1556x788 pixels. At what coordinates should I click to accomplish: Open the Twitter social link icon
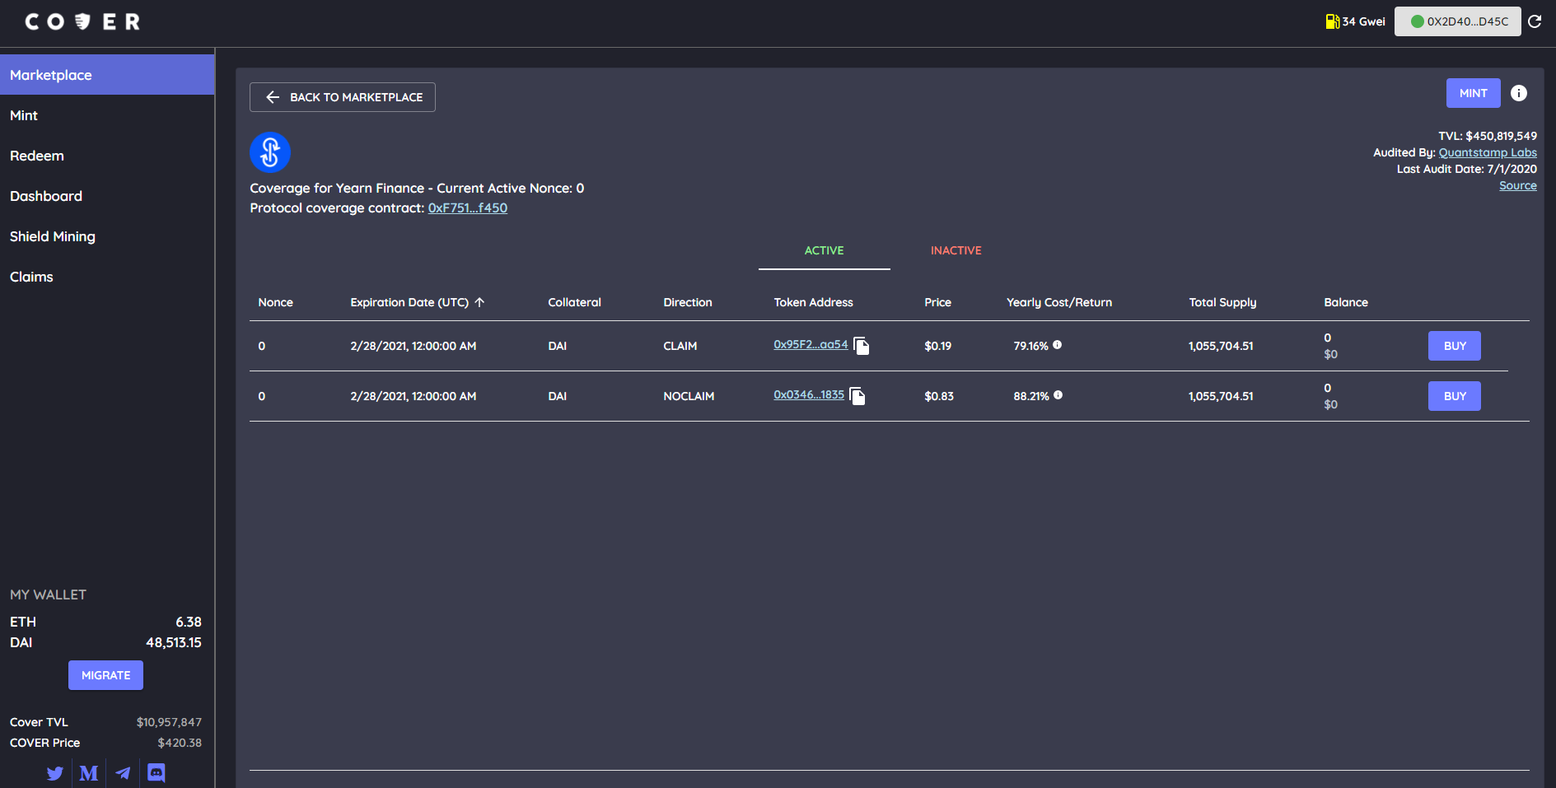[x=55, y=773]
